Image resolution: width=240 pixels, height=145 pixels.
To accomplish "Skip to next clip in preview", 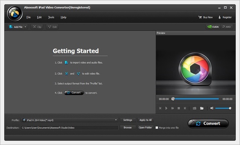I will (185, 108).
